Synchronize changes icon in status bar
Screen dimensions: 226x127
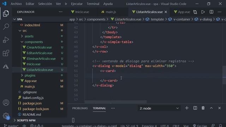point(24,126)
